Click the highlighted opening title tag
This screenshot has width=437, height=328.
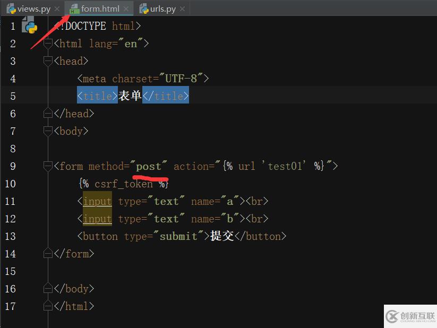click(98, 96)
